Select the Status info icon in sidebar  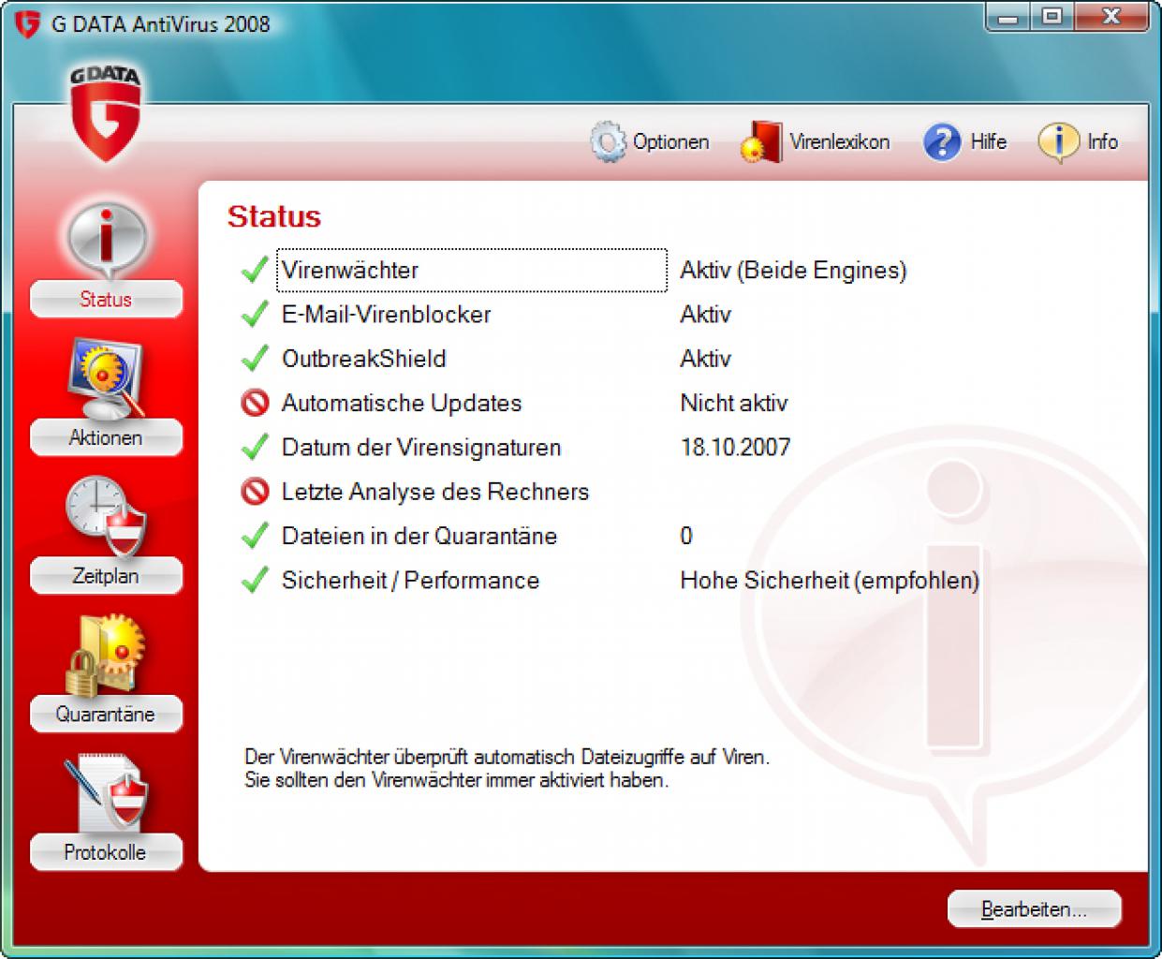[105, 237]
